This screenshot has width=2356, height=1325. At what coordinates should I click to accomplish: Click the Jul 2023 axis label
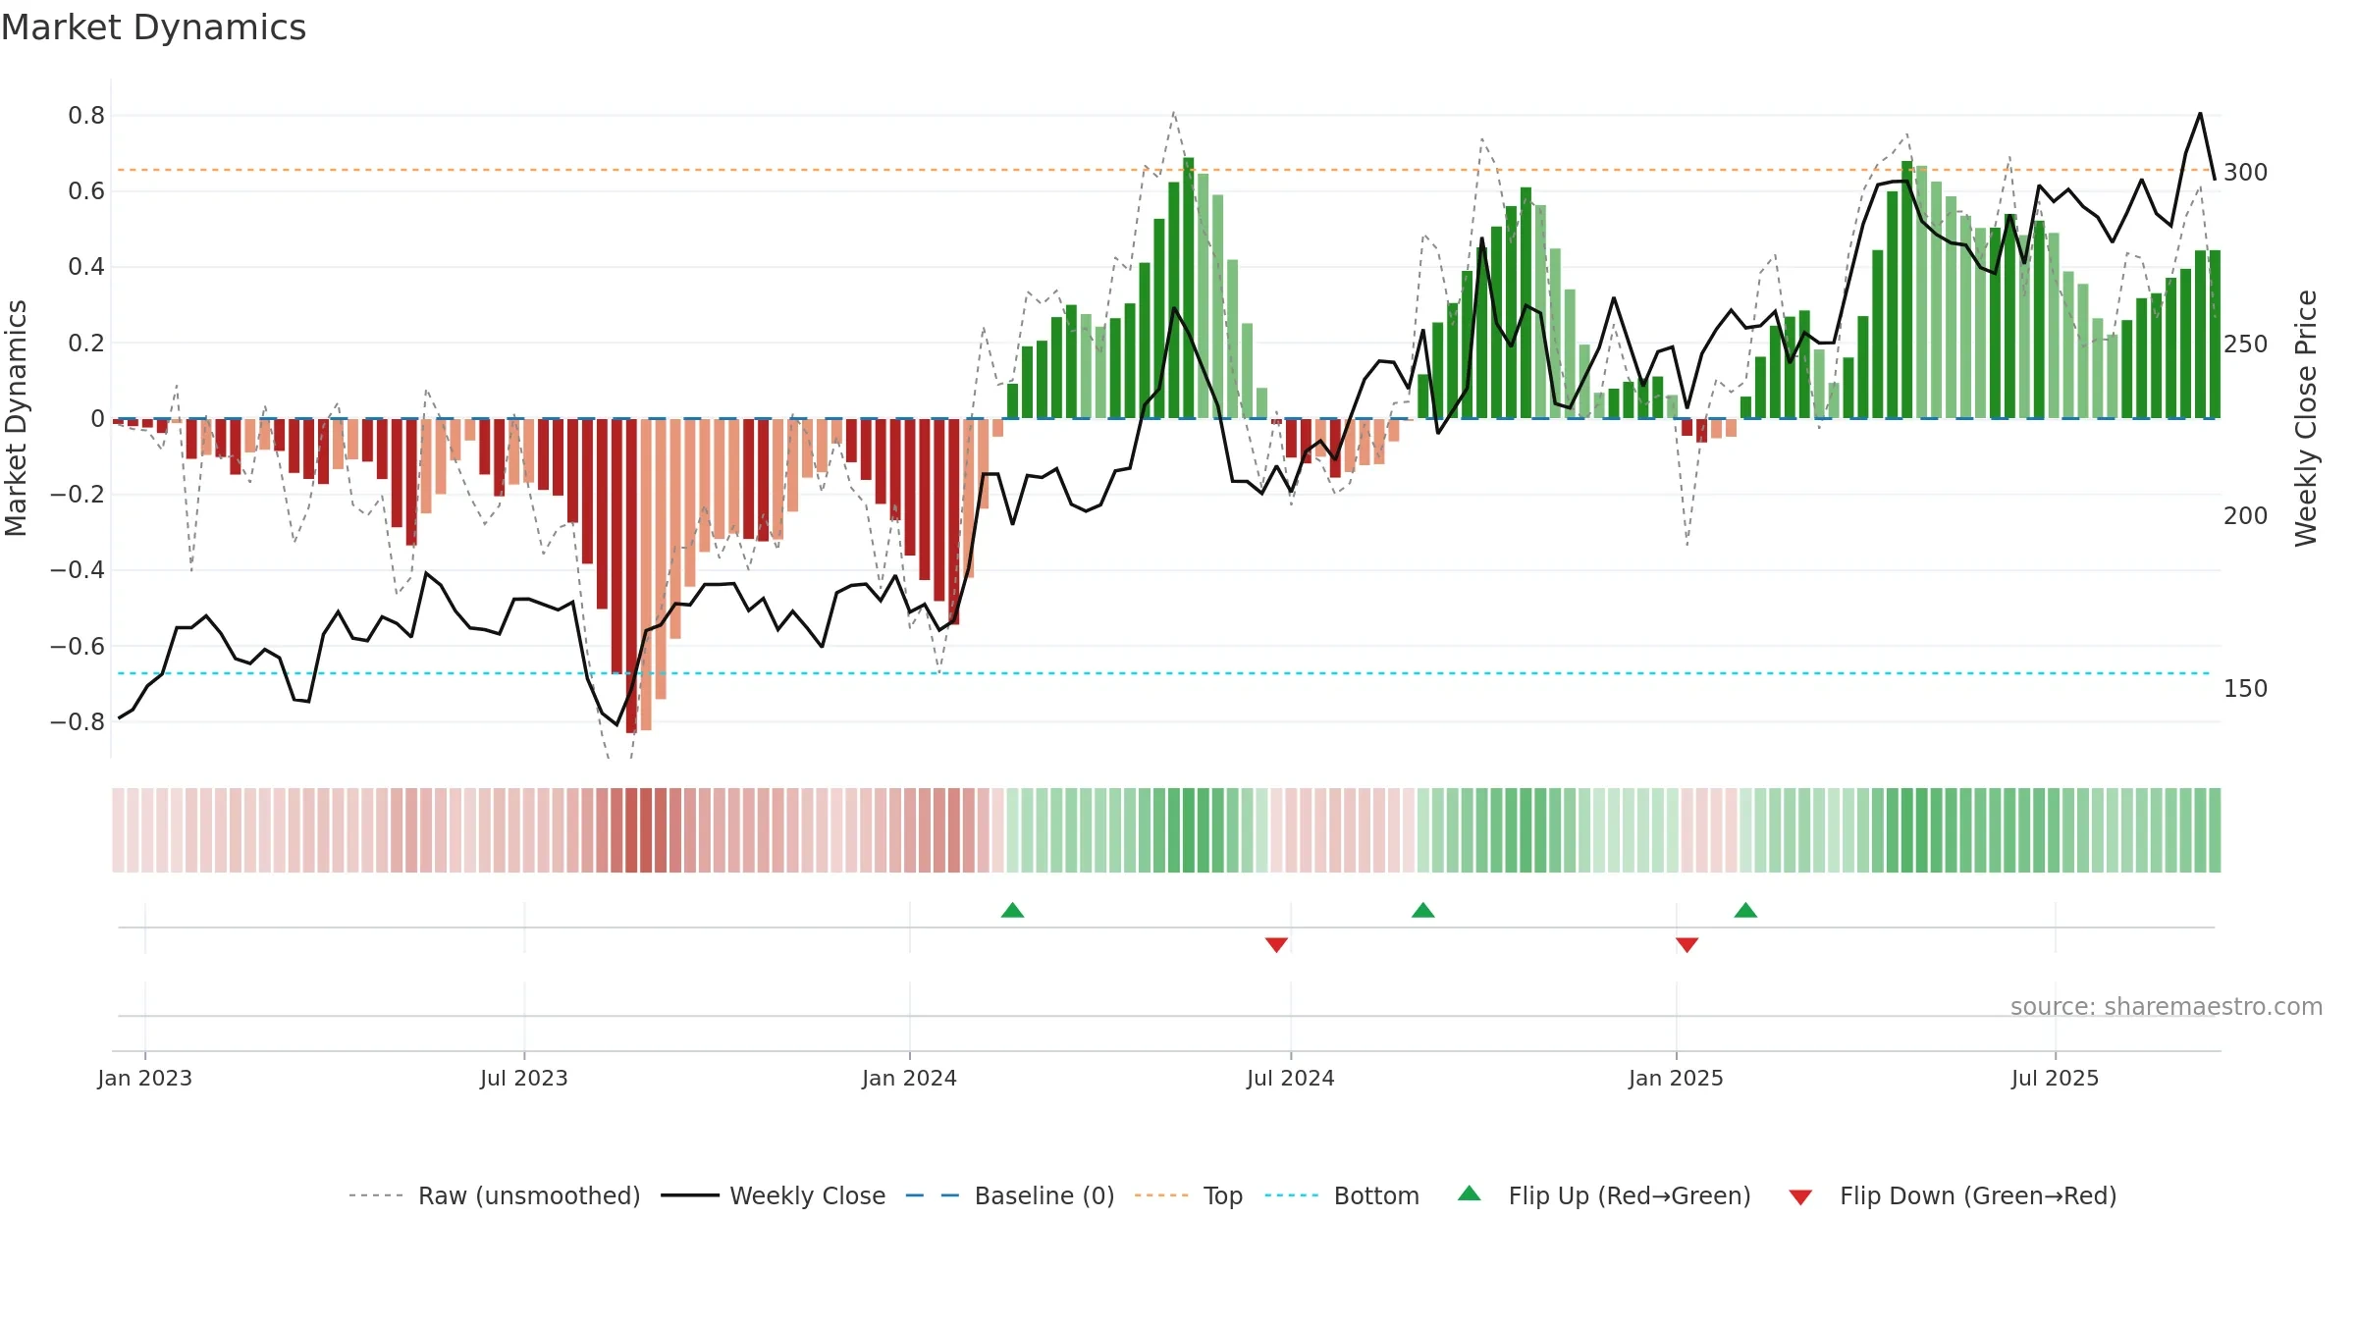pos(524,1078)
